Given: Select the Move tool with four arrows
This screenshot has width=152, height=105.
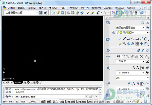Looking at the screenshot, I should (141, 44).
